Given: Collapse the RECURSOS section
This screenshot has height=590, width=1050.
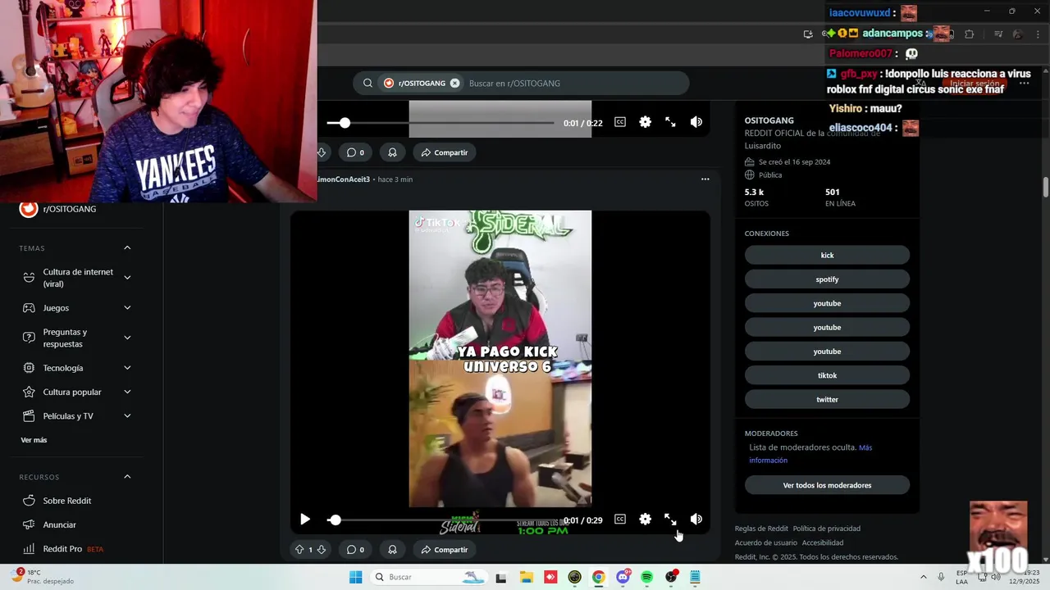Looking at the screenshot, I should click(127, 477).
